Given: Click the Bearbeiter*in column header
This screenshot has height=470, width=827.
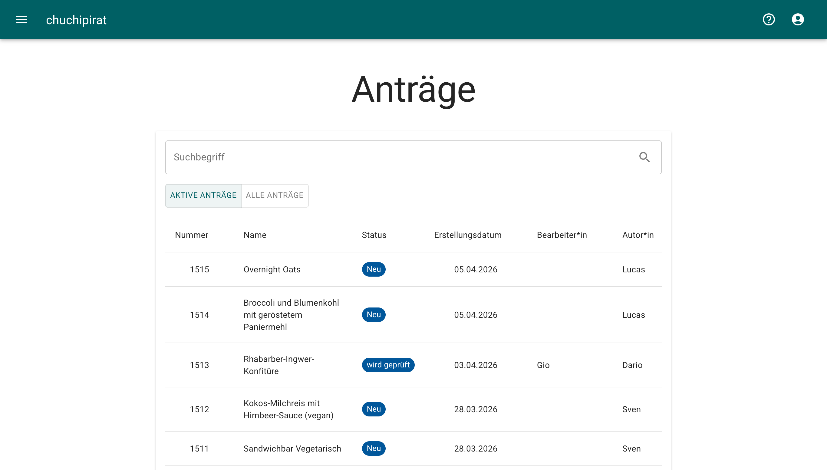Looking at the screenshot, I should [x=562, y=235].
